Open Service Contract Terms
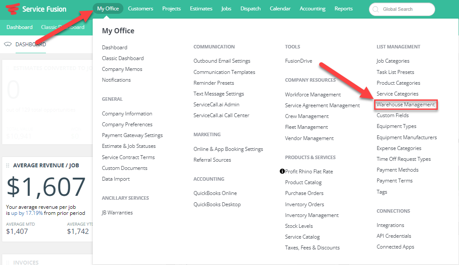Image resolution: width=459 pixels, height=265 pixels. (128, 157)
